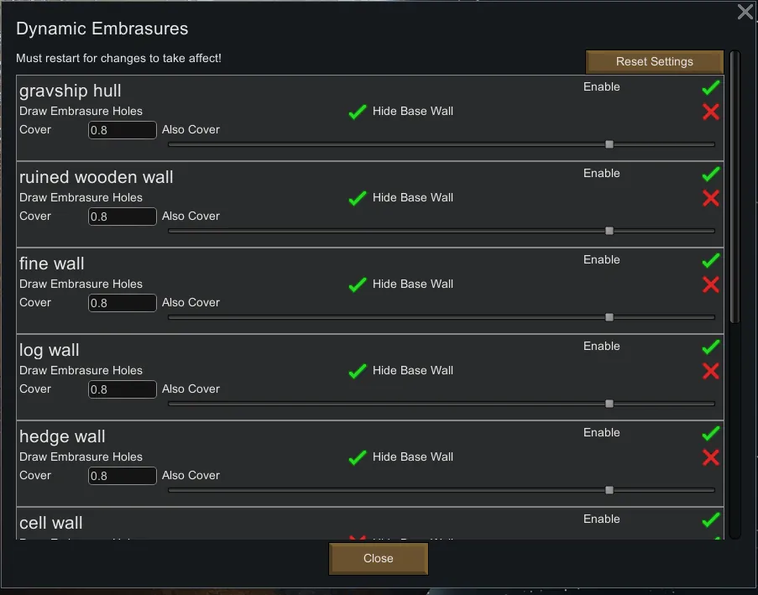Click the log wall Also Cover slider handle
This screenshot has width=758, height=595.
point(609,404)
